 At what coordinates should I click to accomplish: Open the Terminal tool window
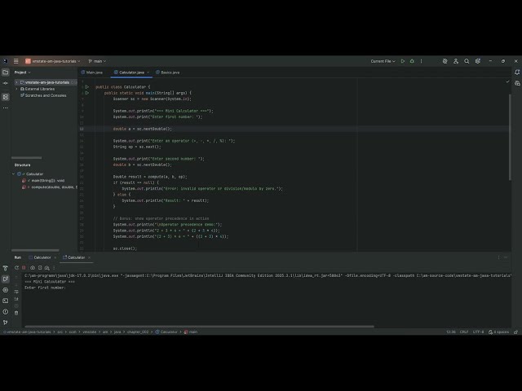(x=6, y=301)
